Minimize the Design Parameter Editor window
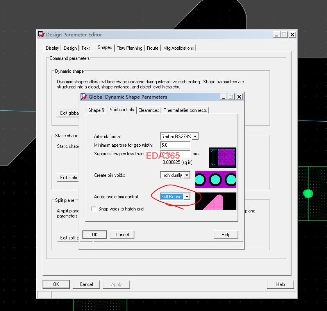327x311 pixels. 277,34
